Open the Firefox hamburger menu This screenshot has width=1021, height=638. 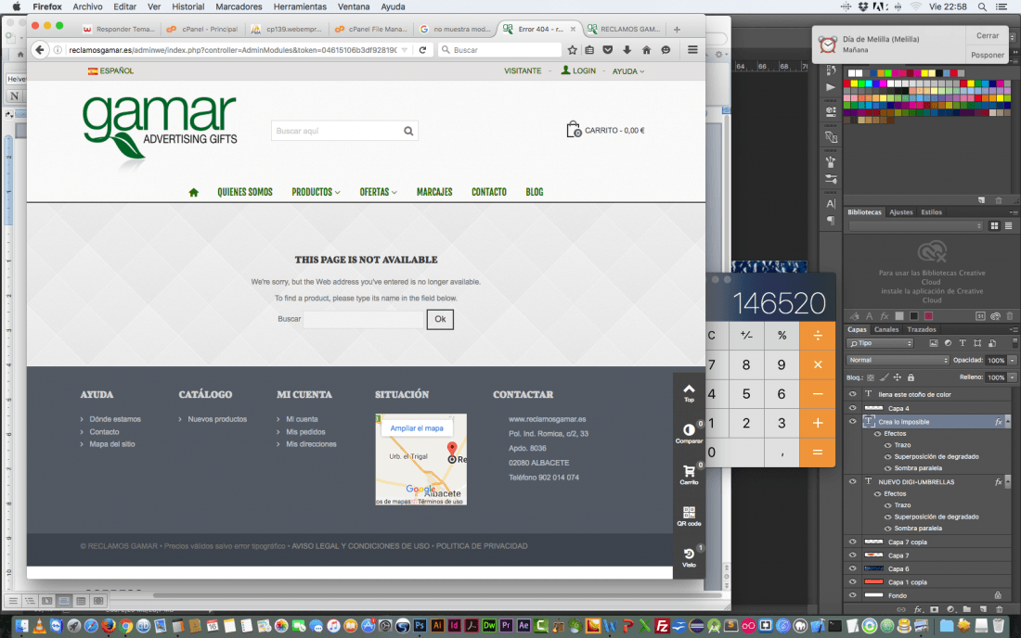tap(692, 49)
